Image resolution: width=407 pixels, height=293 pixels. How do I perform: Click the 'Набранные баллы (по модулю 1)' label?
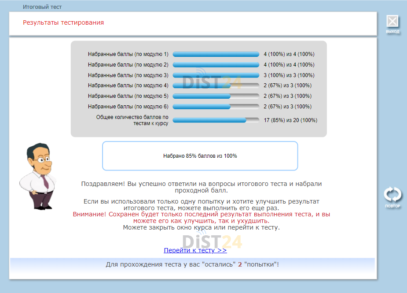click(x=128, y=54)
